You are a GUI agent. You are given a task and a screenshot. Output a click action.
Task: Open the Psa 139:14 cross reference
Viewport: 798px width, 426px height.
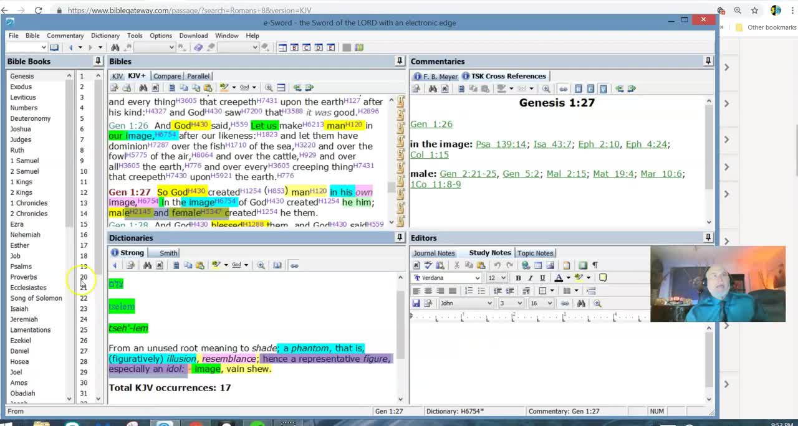tap(501, 144)
